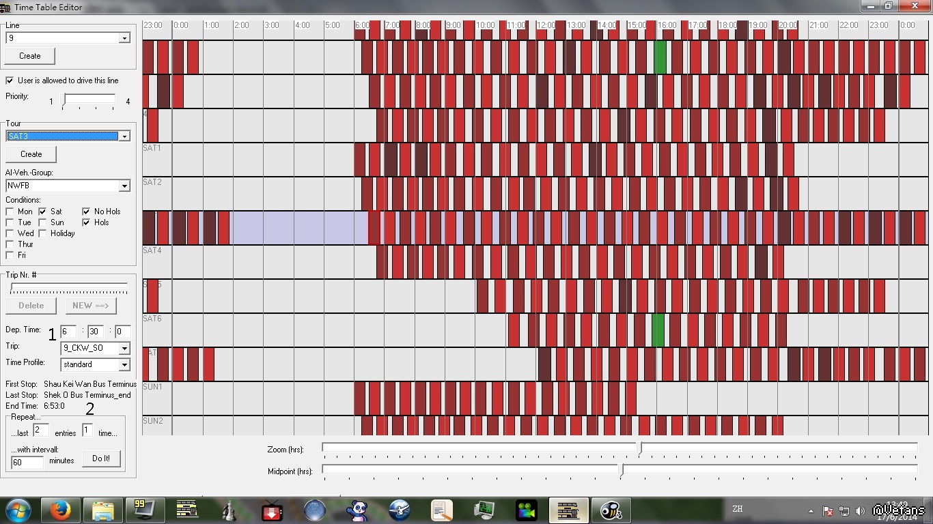
Task: Open the red TV download icon in taskbar
Action: [x=273, y=510]
